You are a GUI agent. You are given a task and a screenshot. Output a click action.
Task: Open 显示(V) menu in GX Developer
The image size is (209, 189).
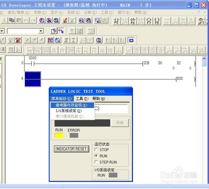click(x=57, y=12)
